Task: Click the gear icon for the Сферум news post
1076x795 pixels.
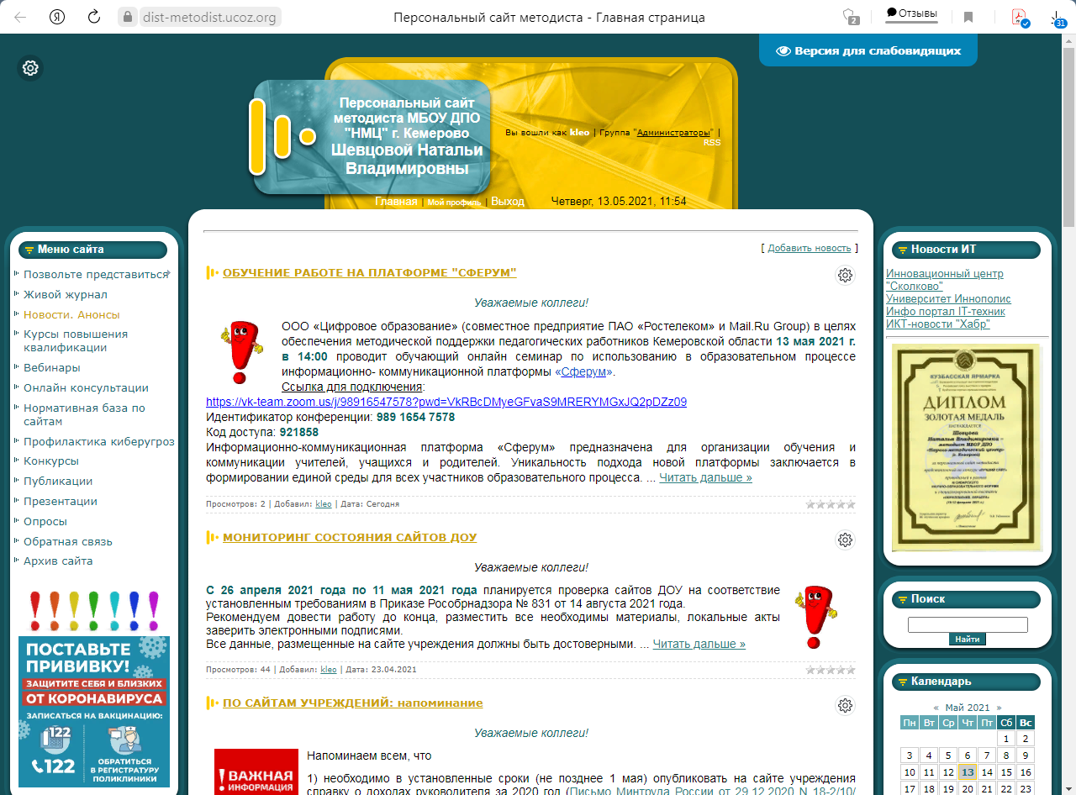Action: tap(845, 275)
